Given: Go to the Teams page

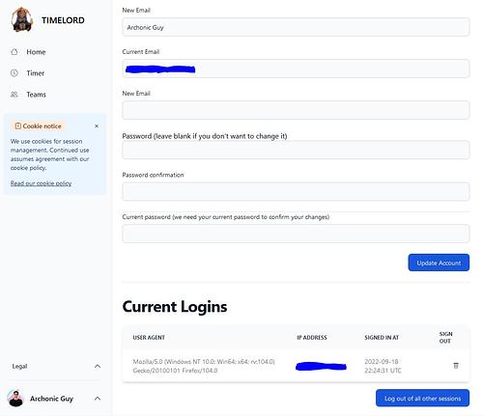Looking at the screenshot, I should click(x=36, y=95).
